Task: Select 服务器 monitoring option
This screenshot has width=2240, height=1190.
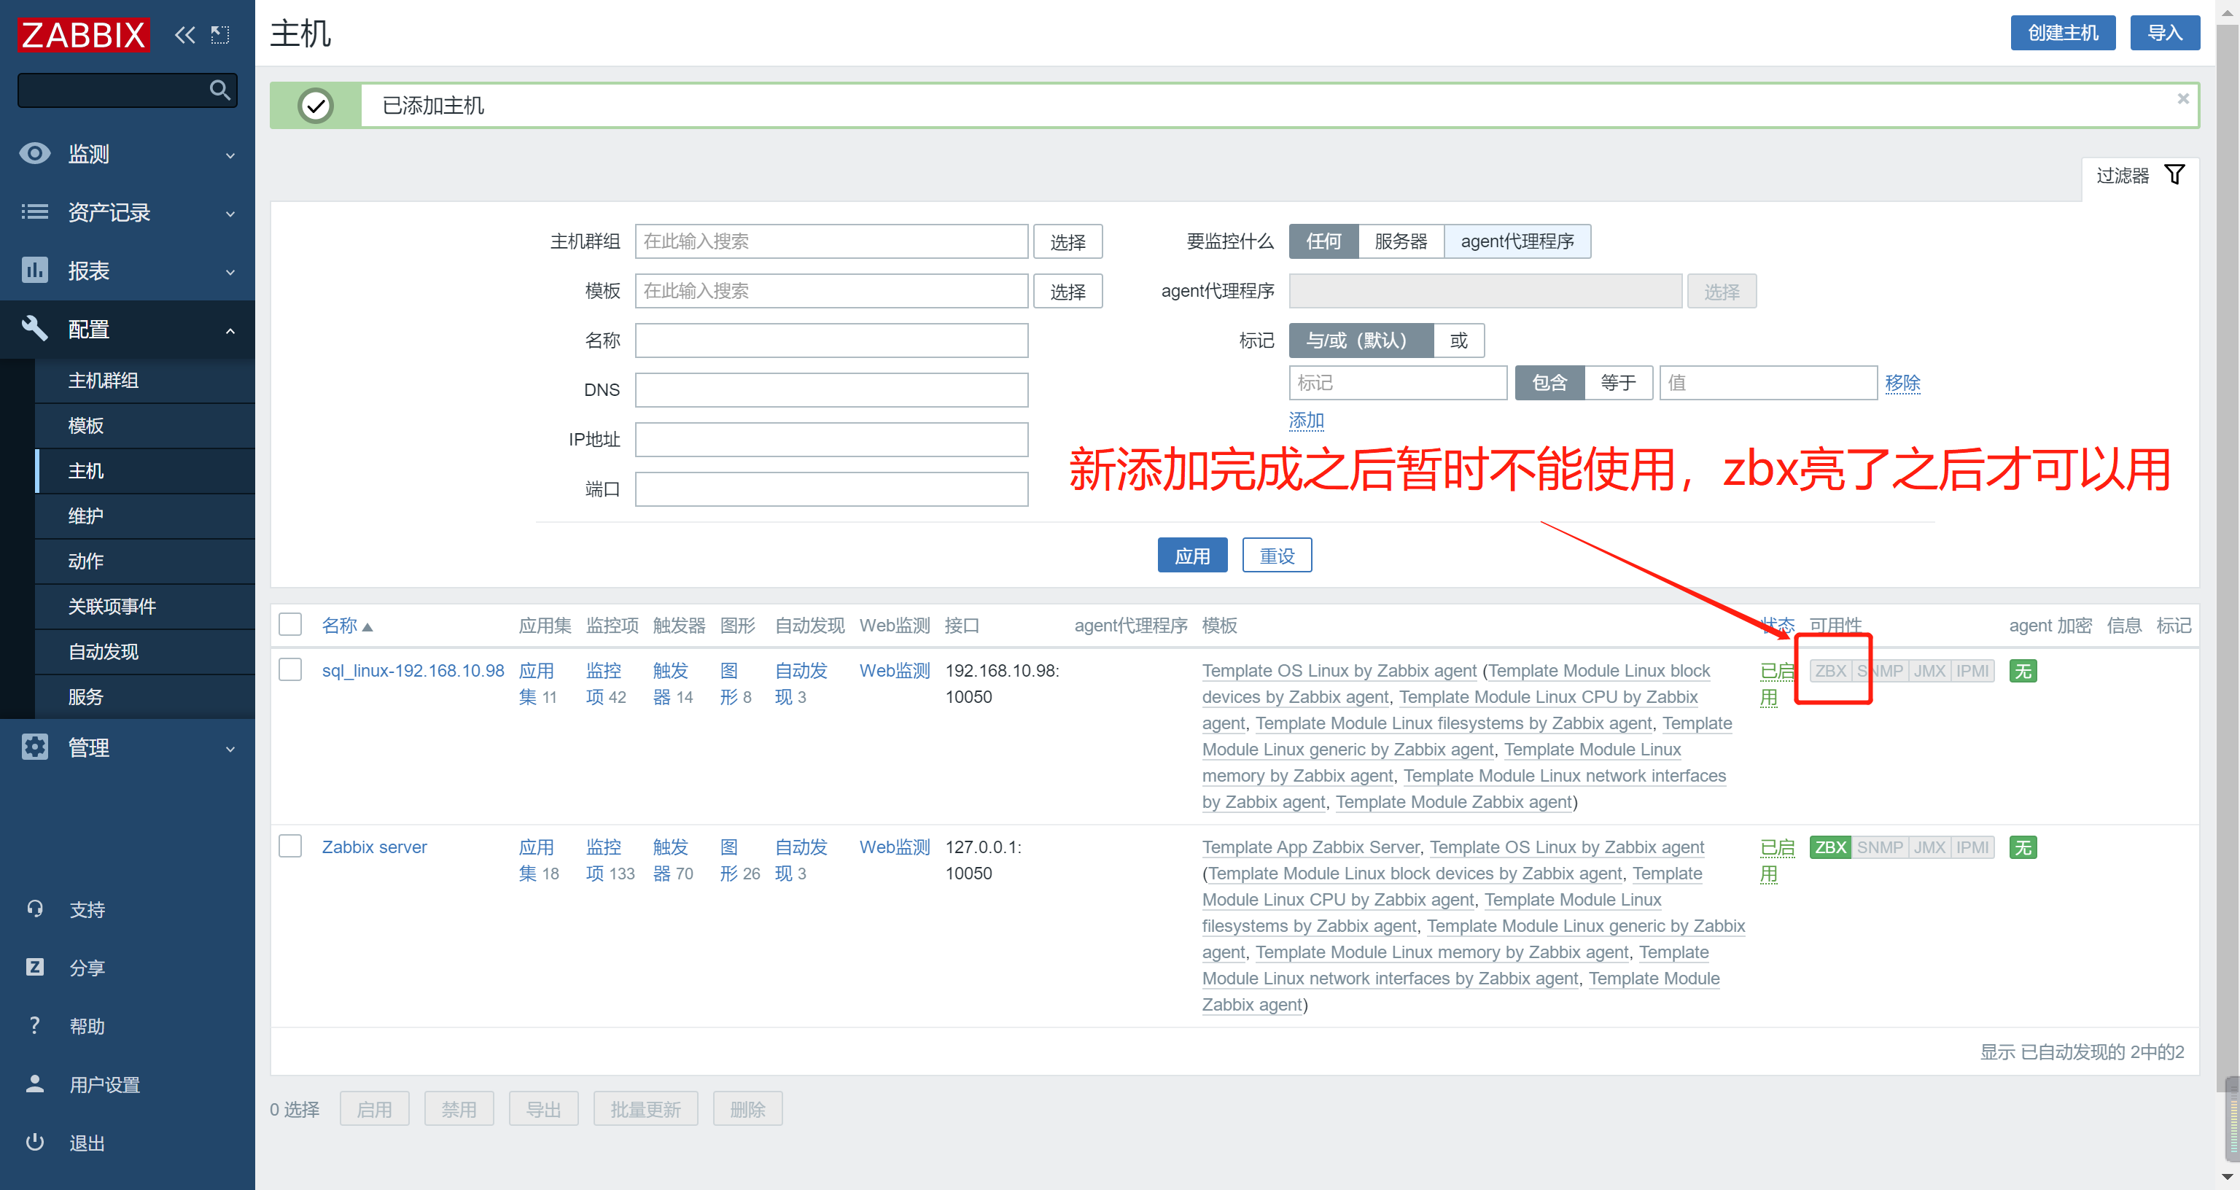Action: [1401, 241]
